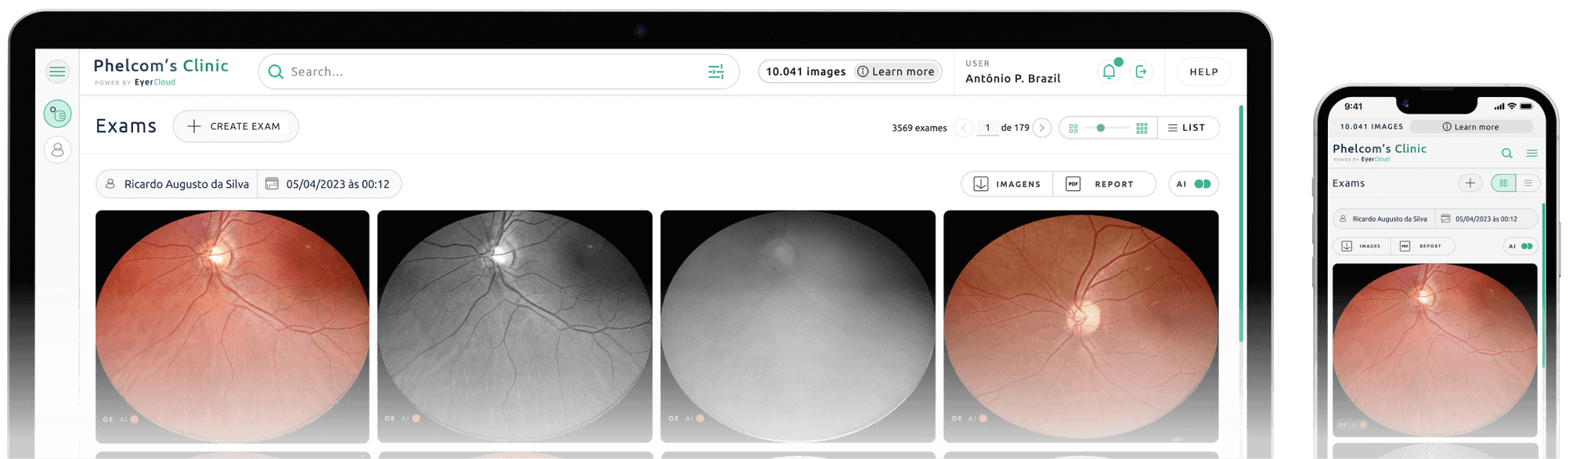Open the HELP menu
Viewport: 1569px width, 459px height.
[x=1203, y=72]
